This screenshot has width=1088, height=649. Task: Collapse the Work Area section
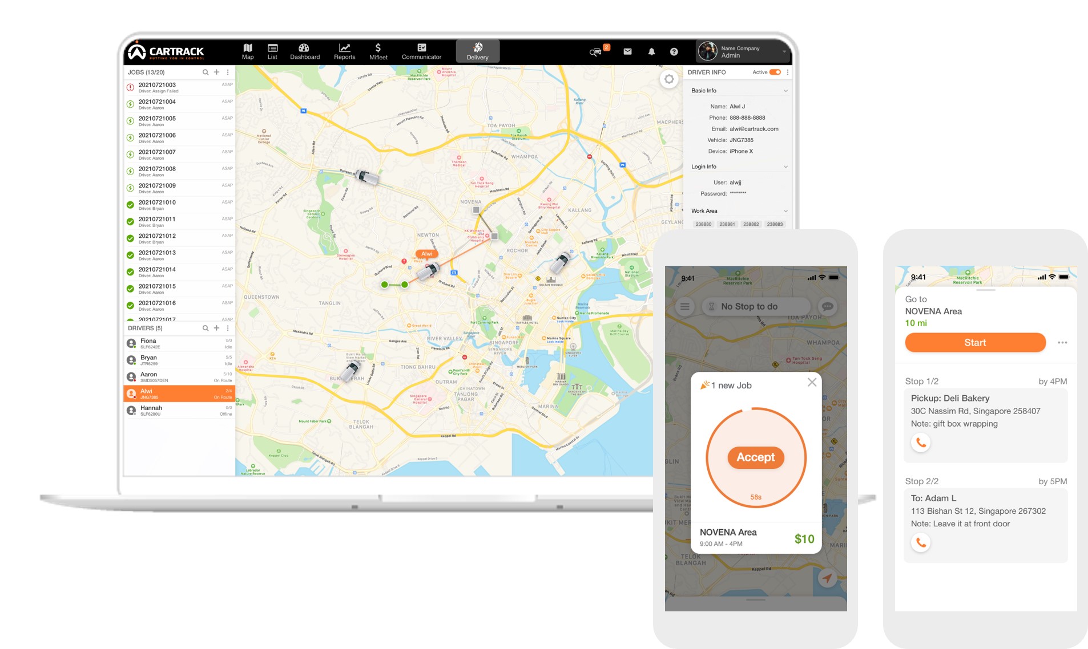[x=785, y=210]
